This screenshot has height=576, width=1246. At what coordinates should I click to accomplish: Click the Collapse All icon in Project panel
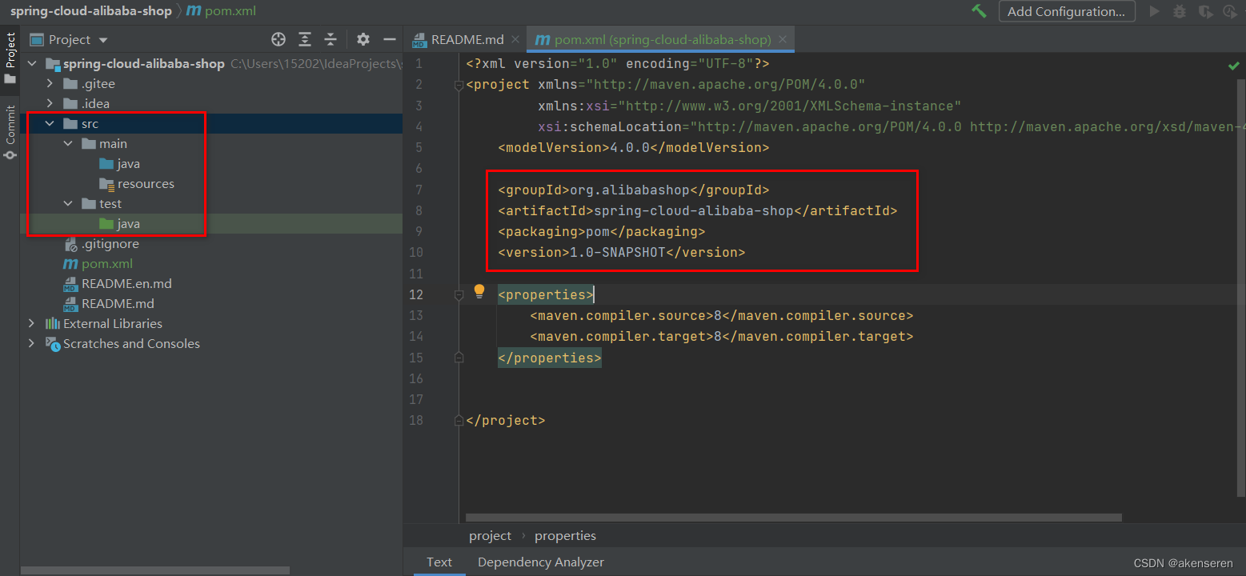[x=331, y=39]
